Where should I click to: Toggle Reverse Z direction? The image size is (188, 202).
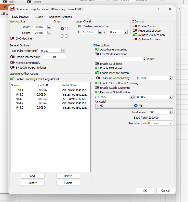point(135,31)
